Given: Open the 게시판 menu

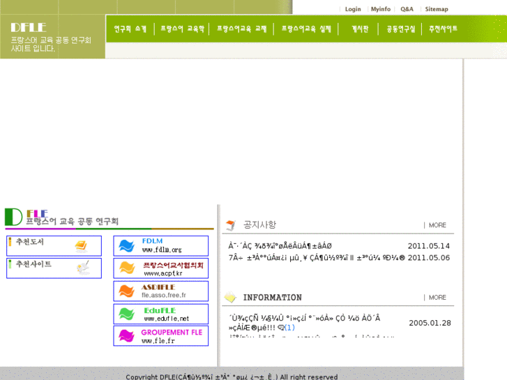Looking at the screenshot, I should 360,29.
